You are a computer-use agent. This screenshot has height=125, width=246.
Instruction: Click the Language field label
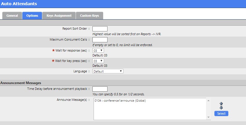coord(82,71)
